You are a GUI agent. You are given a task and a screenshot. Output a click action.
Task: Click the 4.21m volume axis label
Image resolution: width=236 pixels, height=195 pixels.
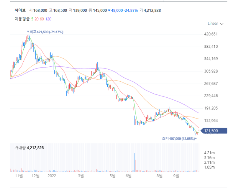tap(209, 153)
